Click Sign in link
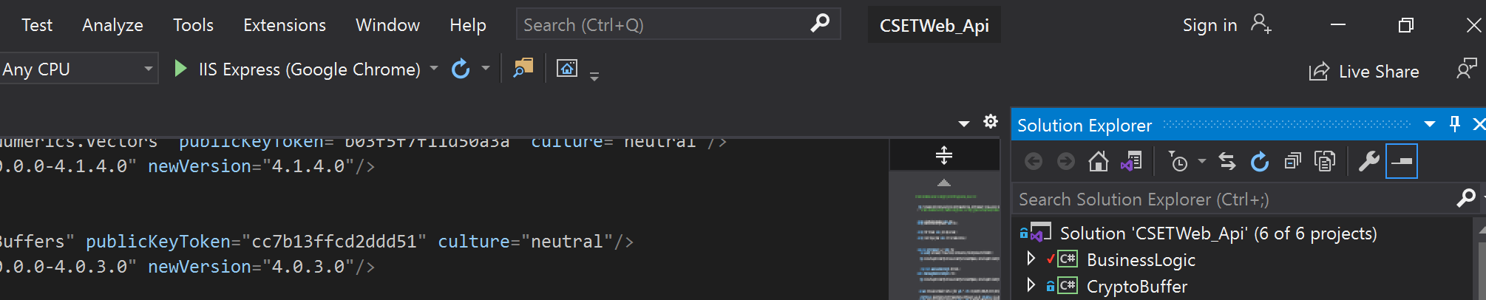The height and width of the screenshot is (300, 1486). (1210, 25)
